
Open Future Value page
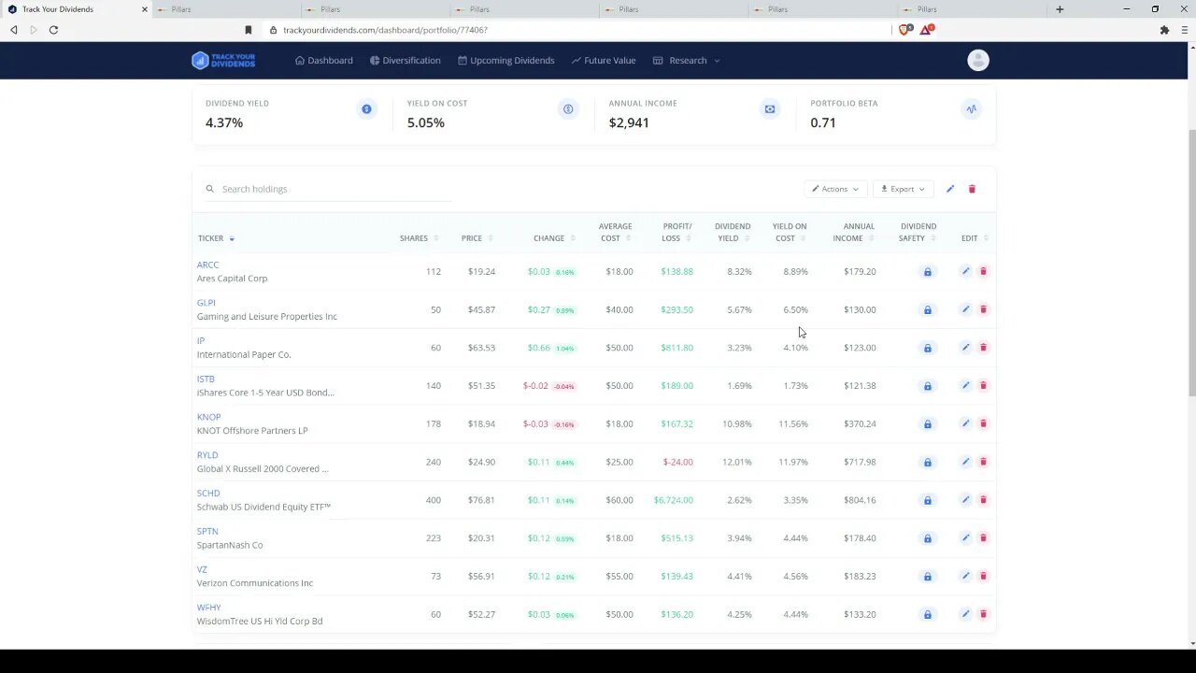(x=604, y=61)
